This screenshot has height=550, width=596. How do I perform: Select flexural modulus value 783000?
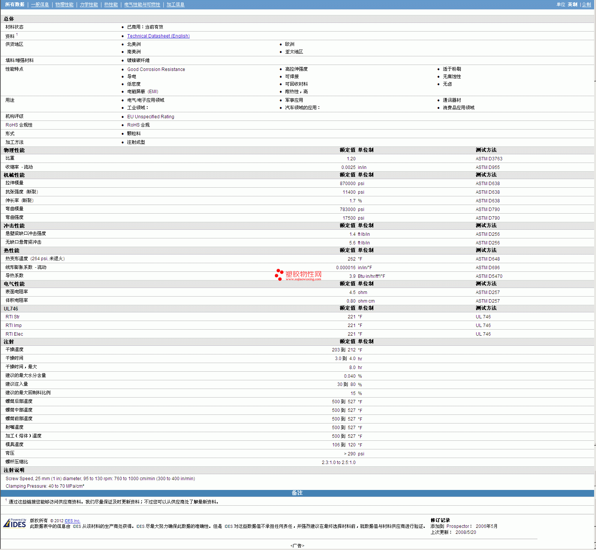click(x=347, y=209)
